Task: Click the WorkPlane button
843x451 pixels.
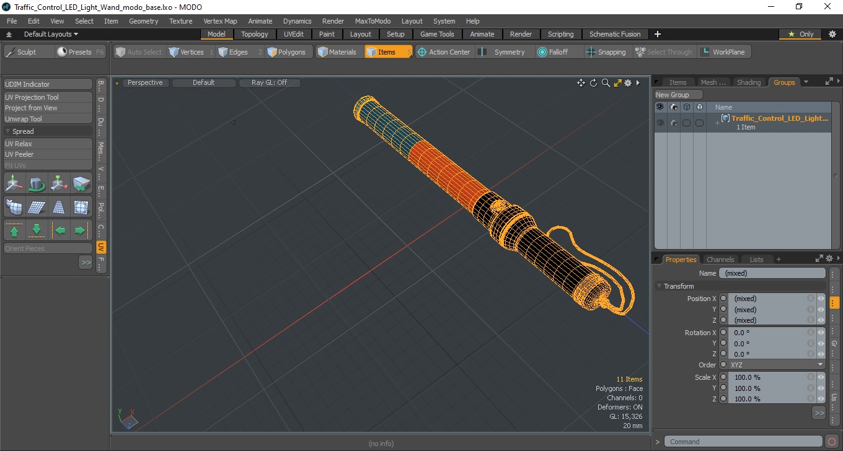Action: (x=724, y=52)
